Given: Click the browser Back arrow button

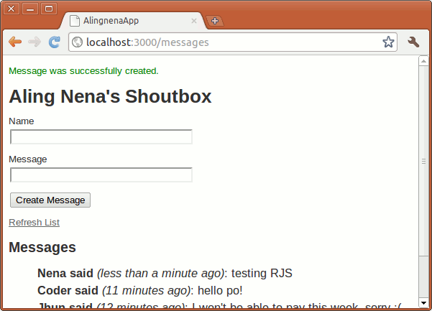Looking at the screenshot, I should pyautogui.click(x=14, y=42).
